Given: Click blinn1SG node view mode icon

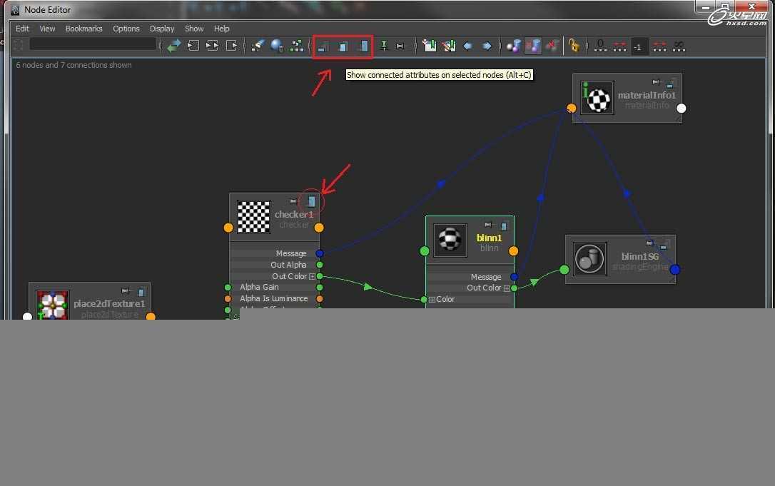Looking at the screenshot, I should (664, 245).
